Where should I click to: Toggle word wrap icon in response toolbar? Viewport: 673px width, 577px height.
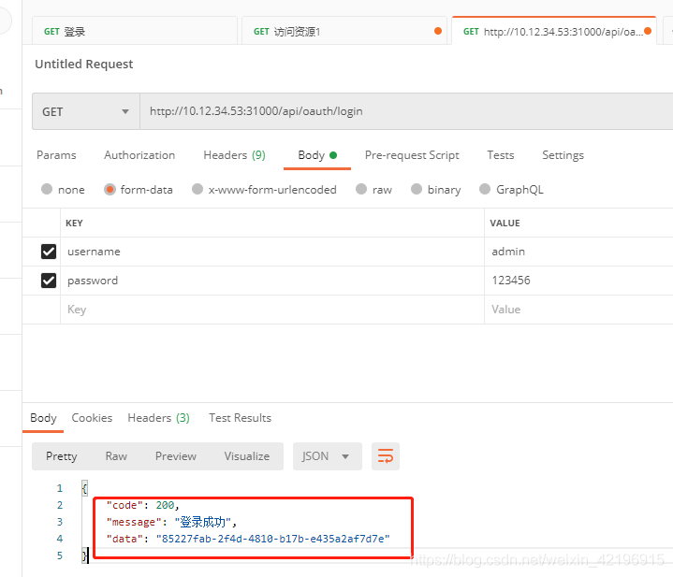point(385,456)
